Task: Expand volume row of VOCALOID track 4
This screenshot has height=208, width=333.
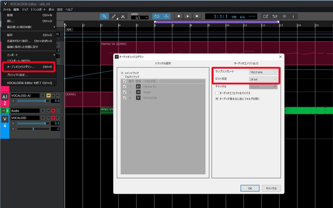Action: tap(13, 123)
